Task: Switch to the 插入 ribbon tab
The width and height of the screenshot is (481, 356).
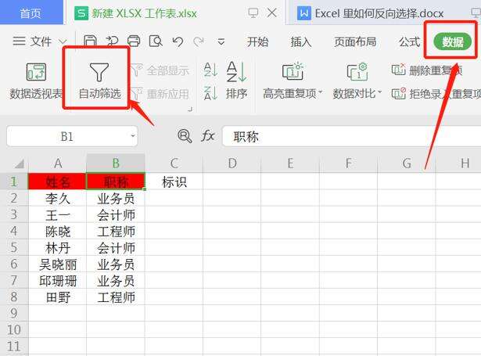Action: click(301, 41)
